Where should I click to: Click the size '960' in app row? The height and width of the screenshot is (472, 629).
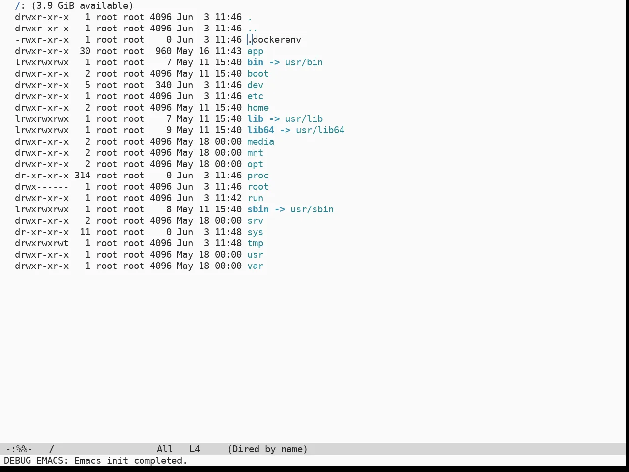[163, 51]
